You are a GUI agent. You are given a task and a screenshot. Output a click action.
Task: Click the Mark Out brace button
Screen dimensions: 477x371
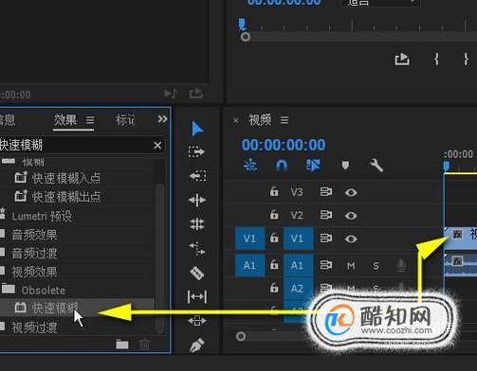(x=466, y=59)
